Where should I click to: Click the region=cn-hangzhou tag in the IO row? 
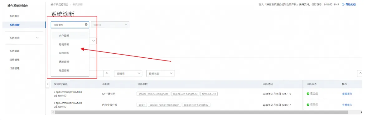tap(185, 94)
